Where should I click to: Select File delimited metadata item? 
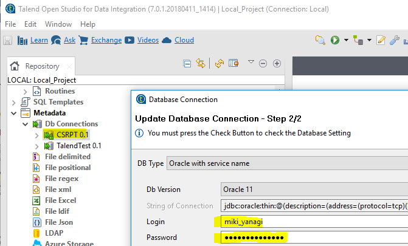(67, 157)
